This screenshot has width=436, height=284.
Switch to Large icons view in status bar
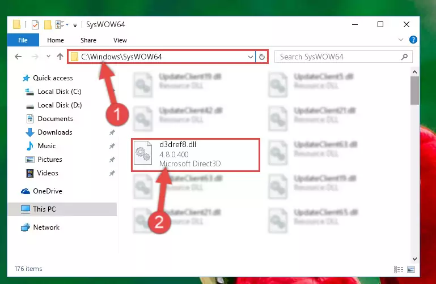[411, 269]
